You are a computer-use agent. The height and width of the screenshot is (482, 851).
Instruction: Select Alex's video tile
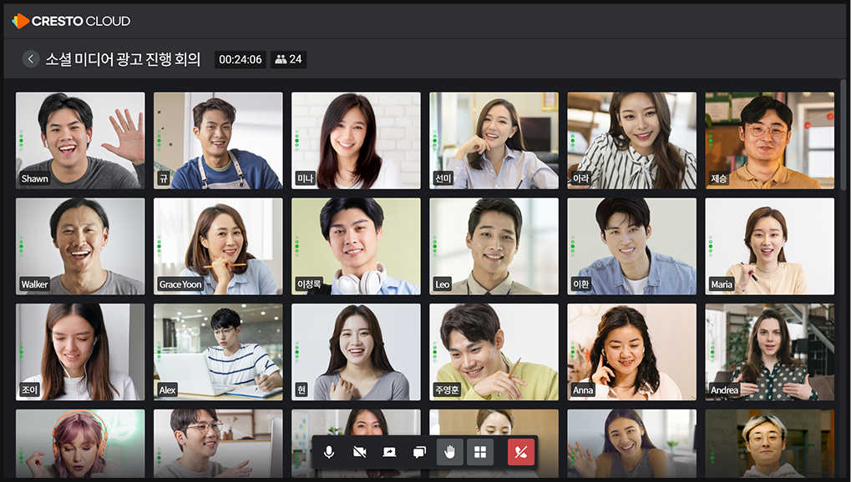[218, 352]
